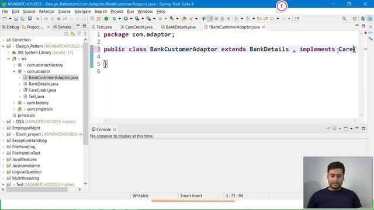Collapse the Design_Pattern project node
This screenshot has height=210, width=374.
4,46
